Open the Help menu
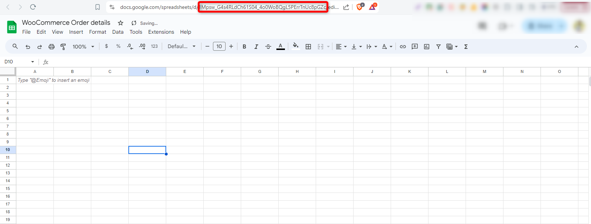Viewport: 591px width, 224px height. point(185,32)
